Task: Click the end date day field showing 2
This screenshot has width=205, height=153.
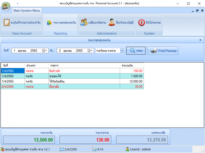Action: [x=60, y=50]
